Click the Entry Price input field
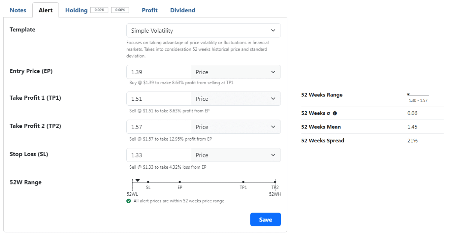 point(159,72)
